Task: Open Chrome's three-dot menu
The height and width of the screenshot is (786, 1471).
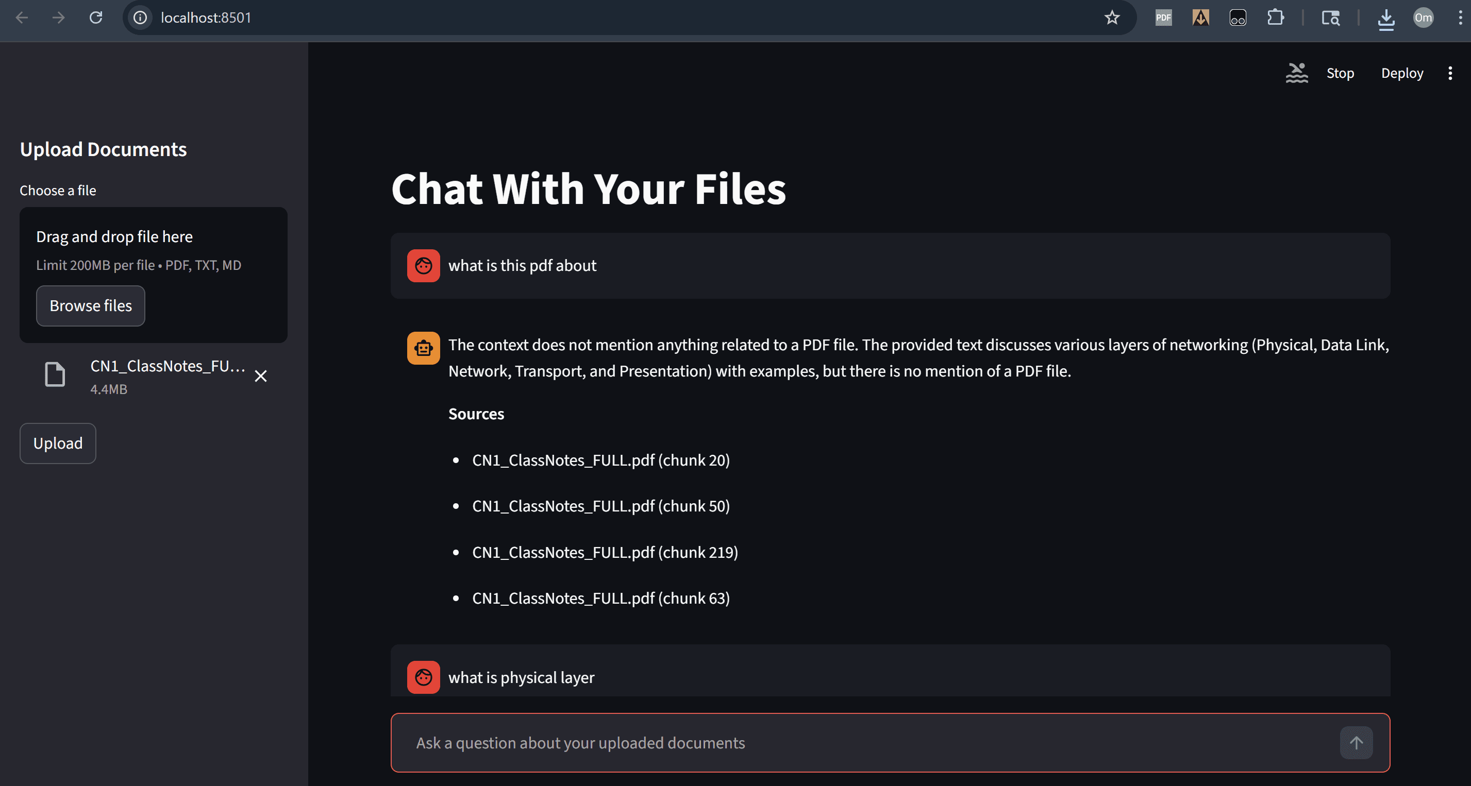Action: 1460,18
